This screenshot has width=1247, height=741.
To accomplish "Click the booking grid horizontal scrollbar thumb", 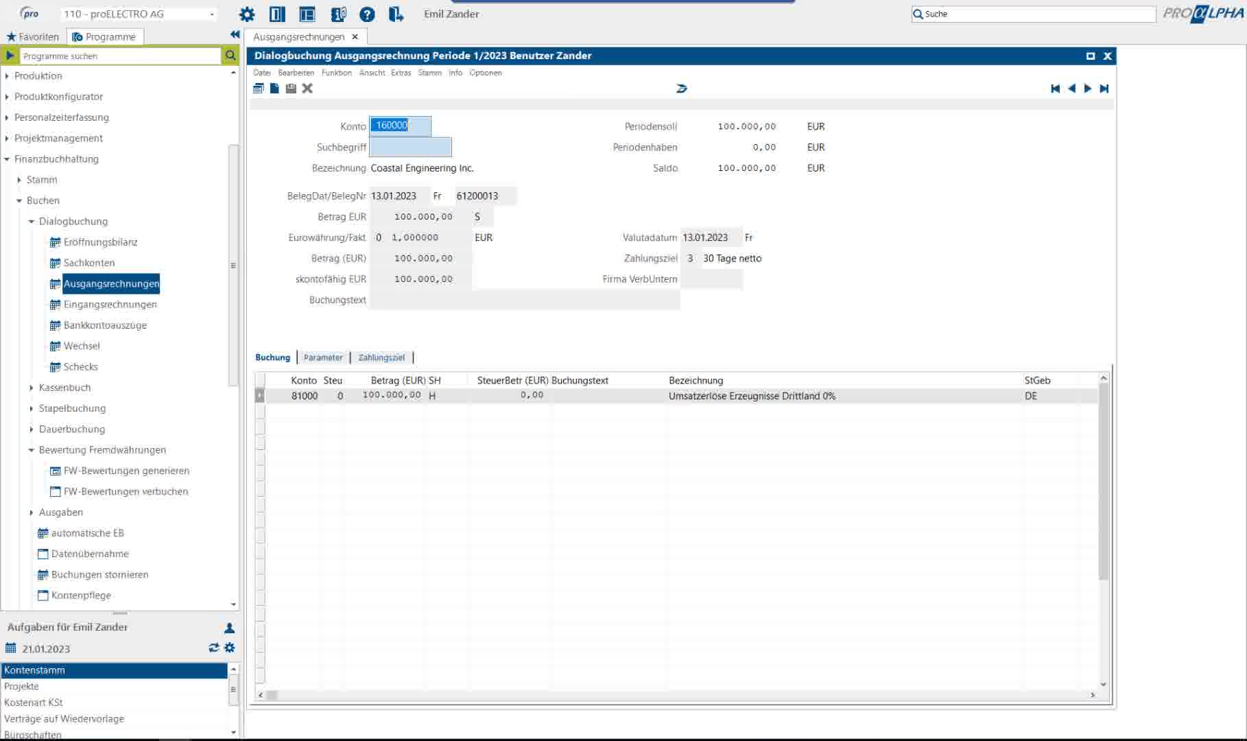I will [272, 695].
